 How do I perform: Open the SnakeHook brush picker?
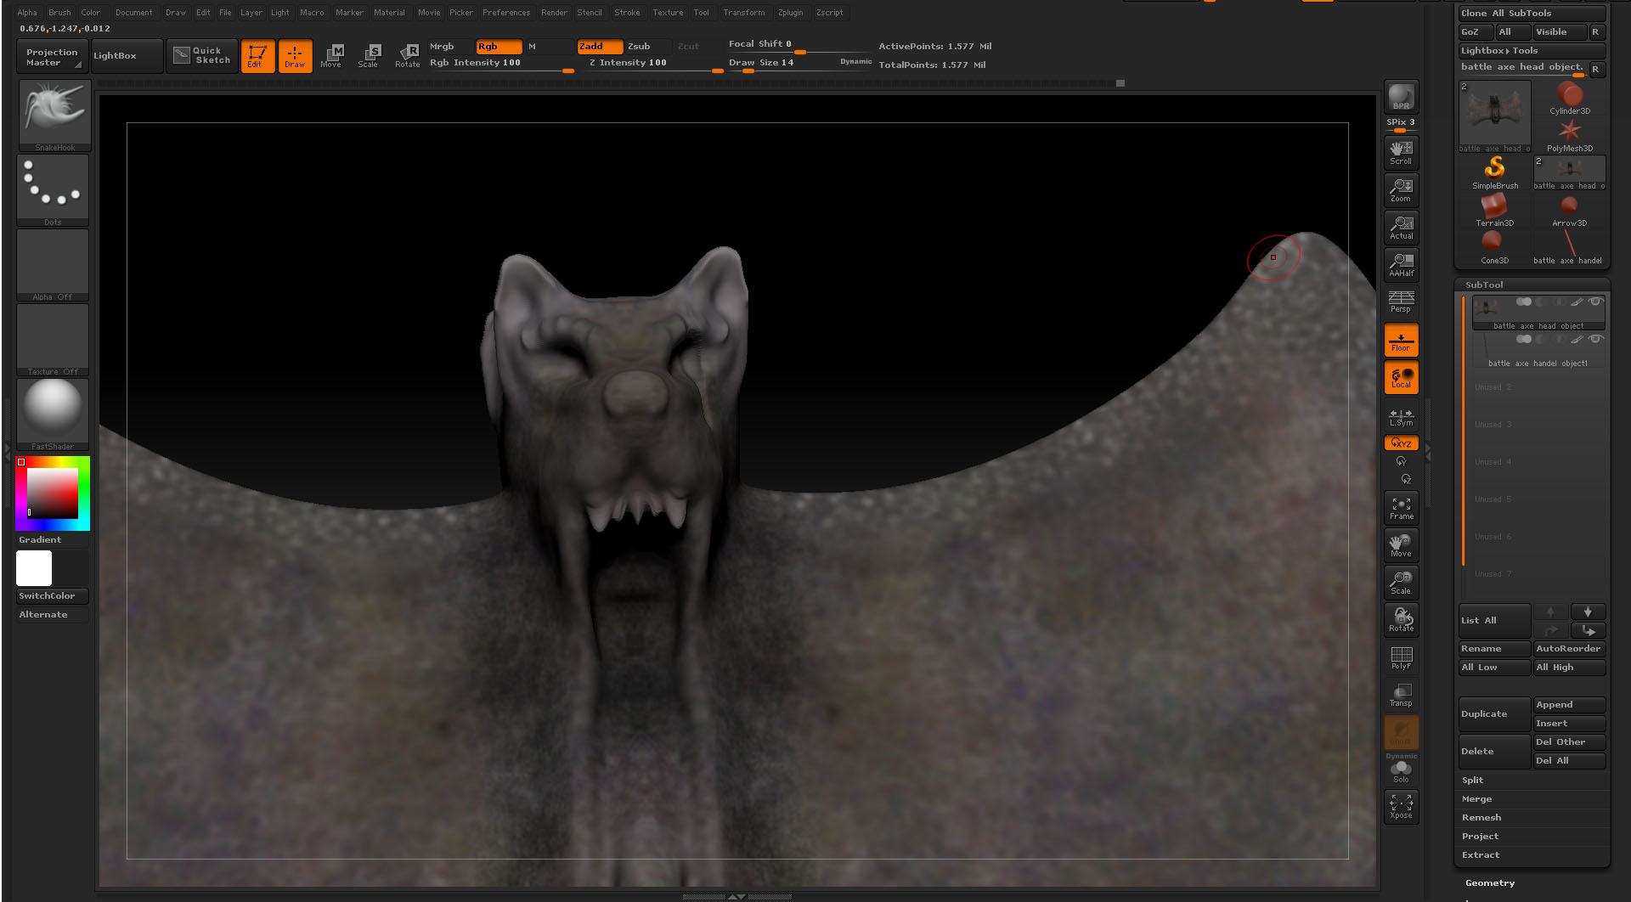coord(54,116)
